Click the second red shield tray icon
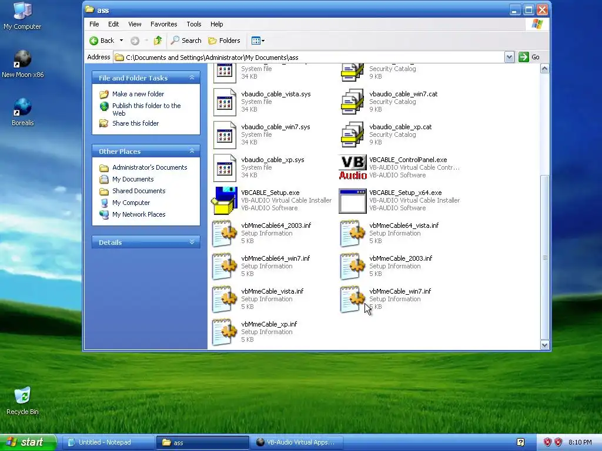This screenshot has width=602, height=451. point(558,442)
